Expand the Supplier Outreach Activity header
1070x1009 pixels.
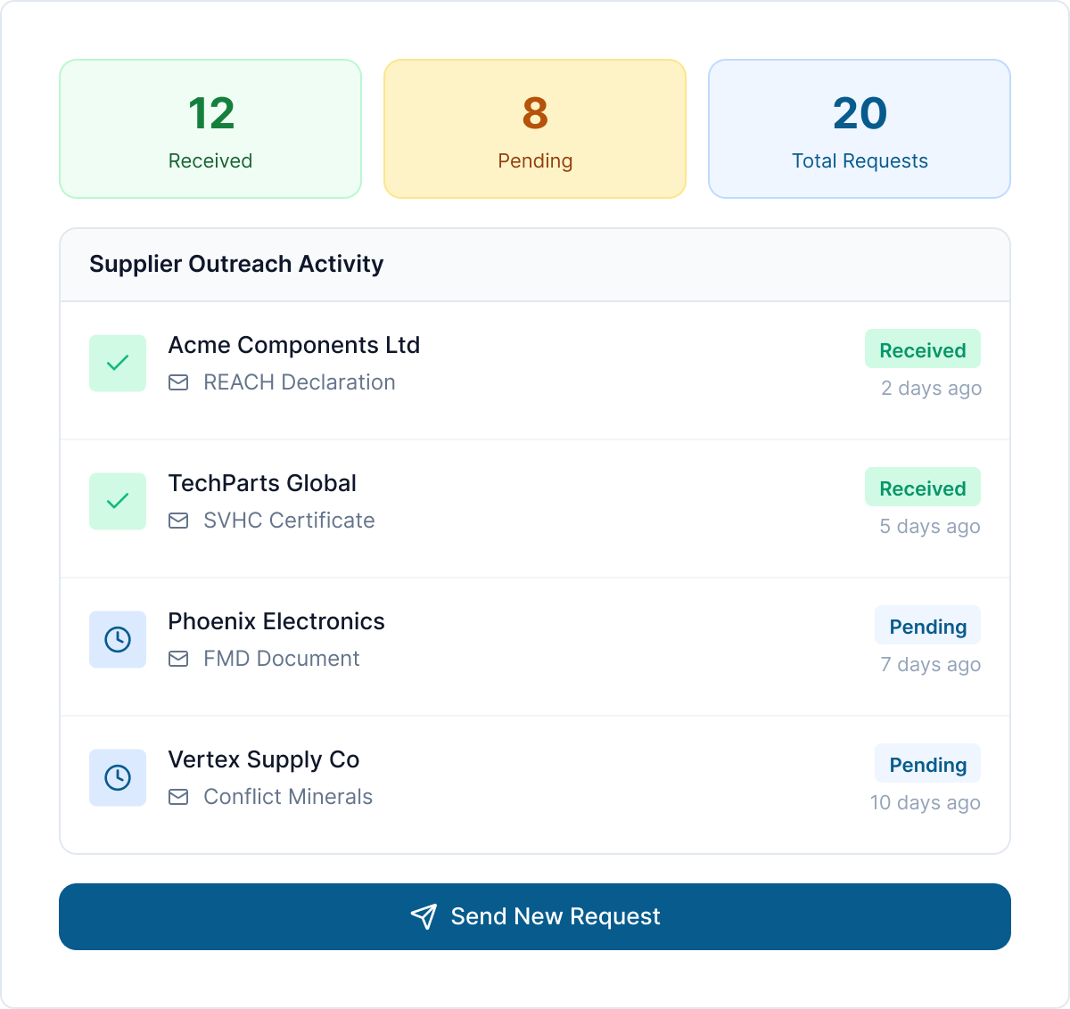pyautogui.click(x=236, y=264)
